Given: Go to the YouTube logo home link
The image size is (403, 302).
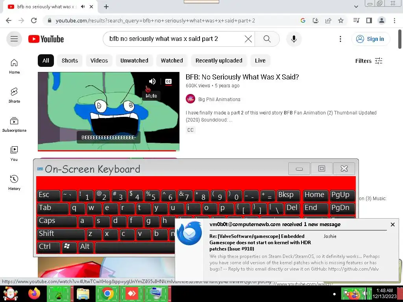Looking at the screenshot, I should coord(46,39).
